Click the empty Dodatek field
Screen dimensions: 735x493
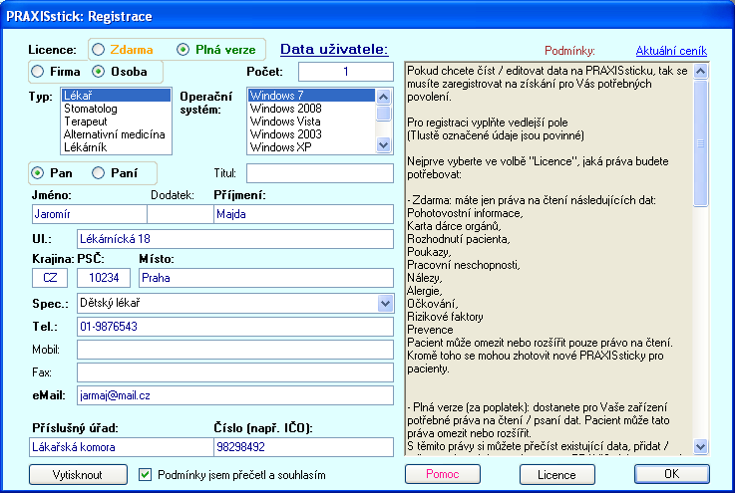tap(181, 214)
